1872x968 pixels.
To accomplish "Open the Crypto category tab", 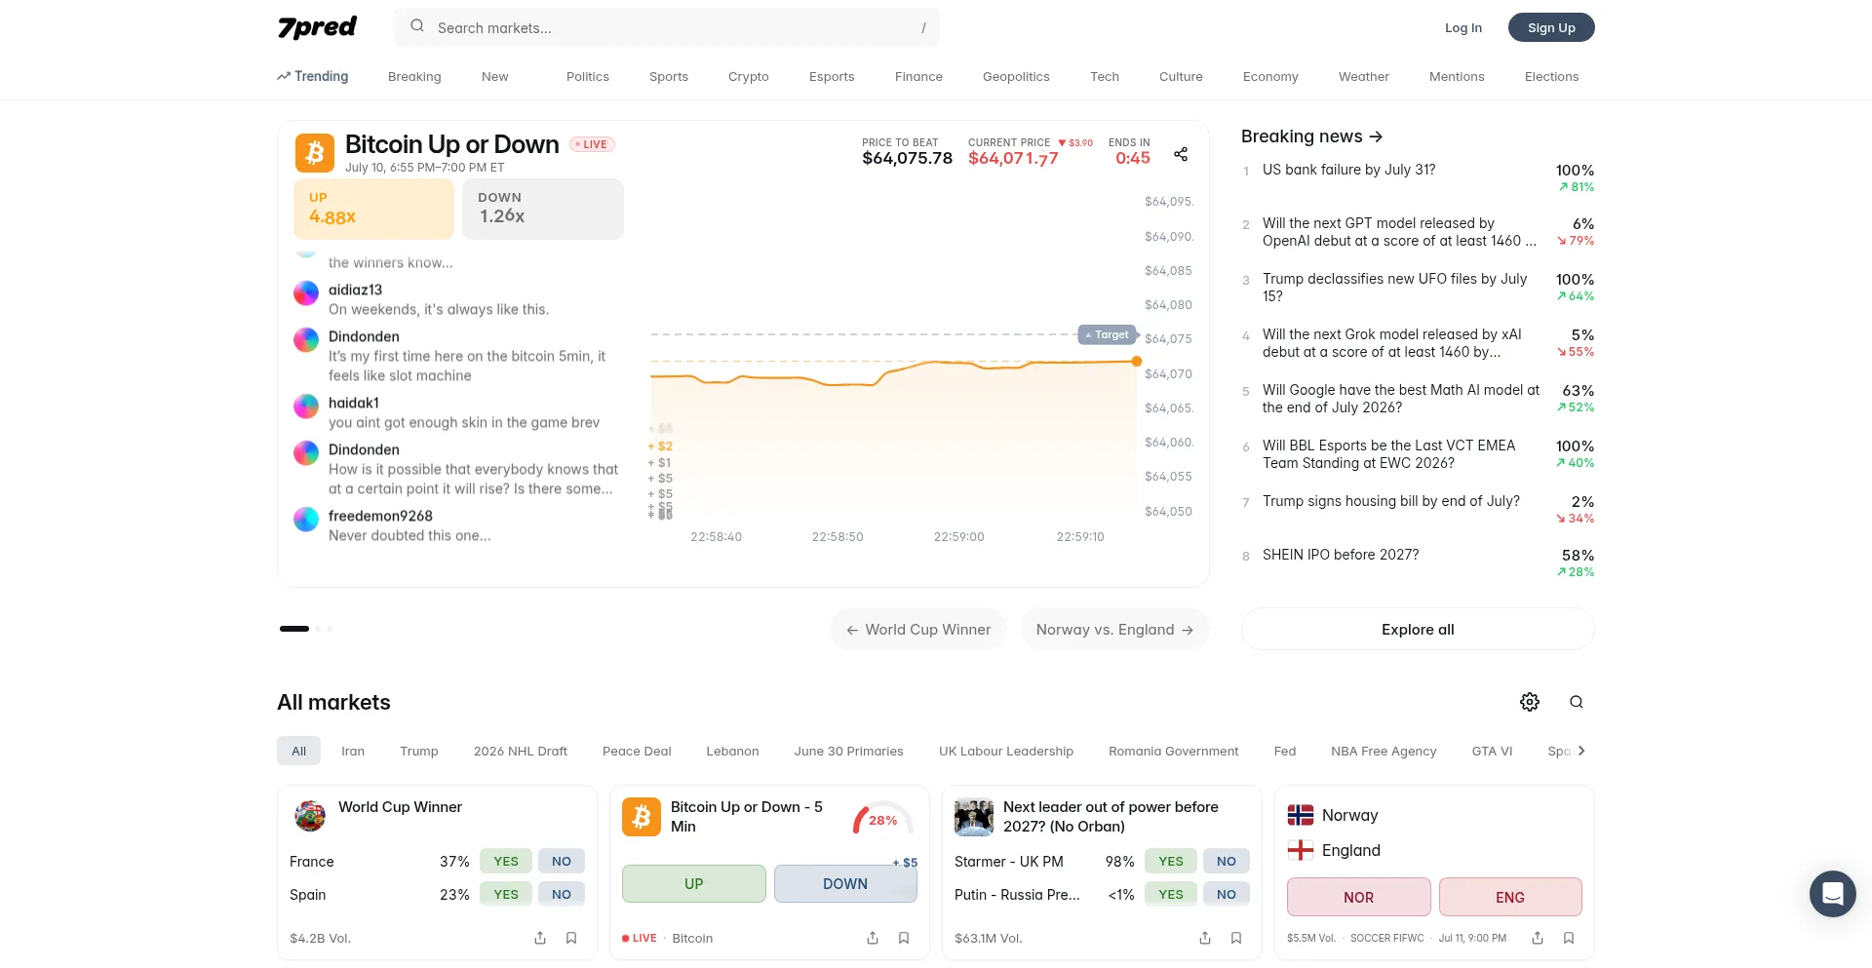I will click(x=749, y=77).
